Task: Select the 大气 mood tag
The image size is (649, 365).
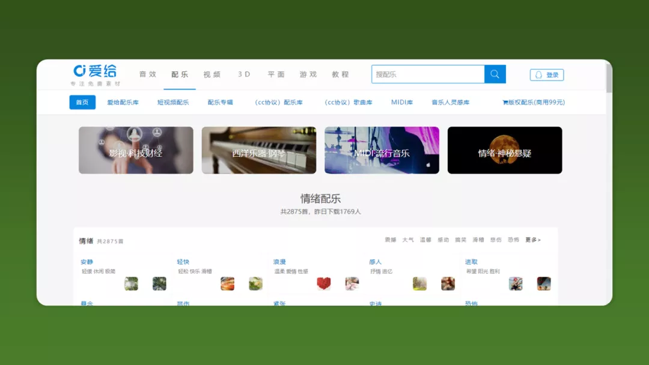Action: coord(408,240)
